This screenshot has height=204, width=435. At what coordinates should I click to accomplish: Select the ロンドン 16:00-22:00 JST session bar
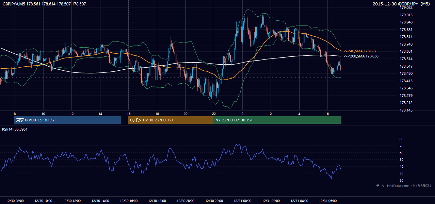point(171,120)
